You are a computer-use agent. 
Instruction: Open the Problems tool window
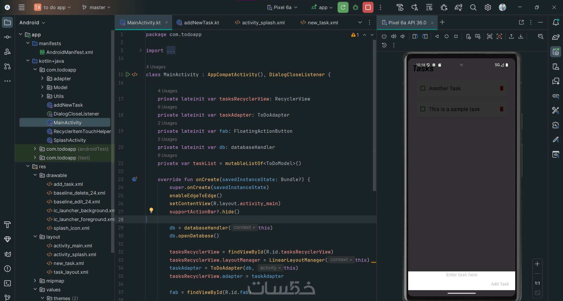pos(8,269)
